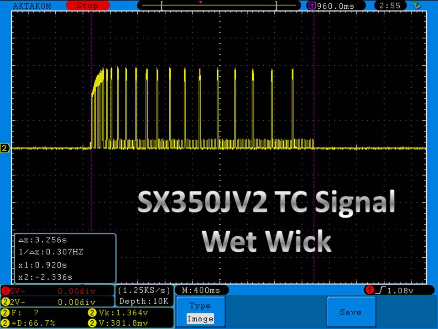Toggle the red Stop run status indicator
The image size is (438, 329).
click(x=87, y=6)
